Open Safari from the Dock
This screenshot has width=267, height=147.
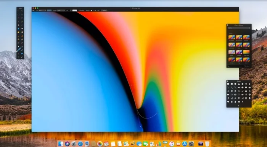coord(80,144)
